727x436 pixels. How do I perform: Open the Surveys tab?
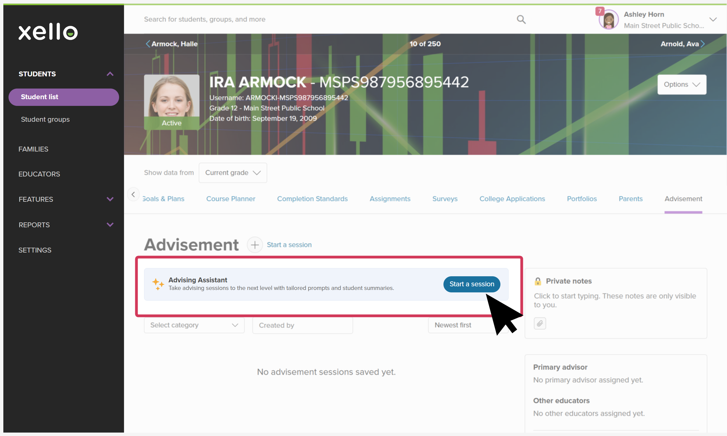click(445, 199)
